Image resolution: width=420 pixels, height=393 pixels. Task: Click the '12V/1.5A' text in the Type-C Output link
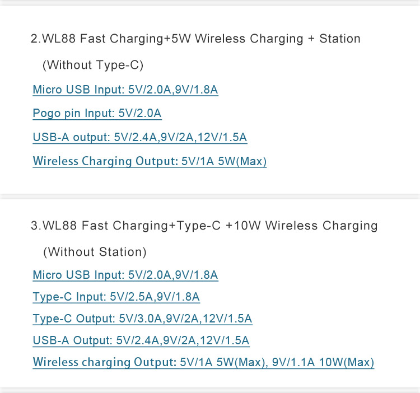227,319
